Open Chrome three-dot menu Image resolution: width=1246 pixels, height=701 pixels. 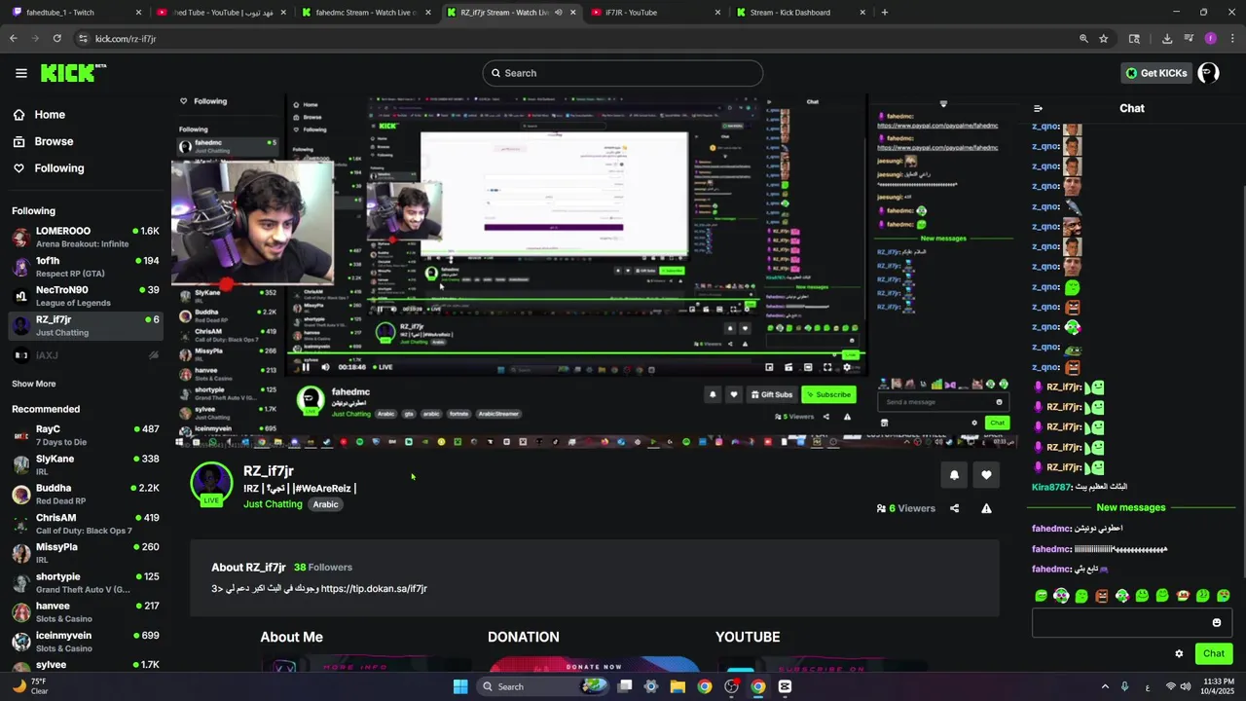(1233, 39)
